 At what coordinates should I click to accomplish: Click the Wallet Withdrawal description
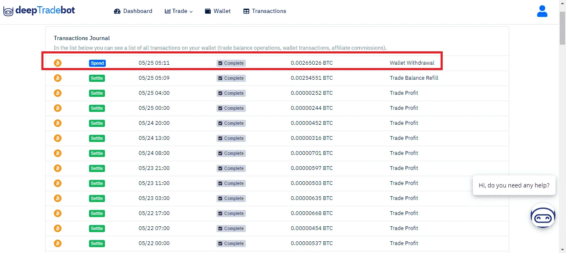412,63
